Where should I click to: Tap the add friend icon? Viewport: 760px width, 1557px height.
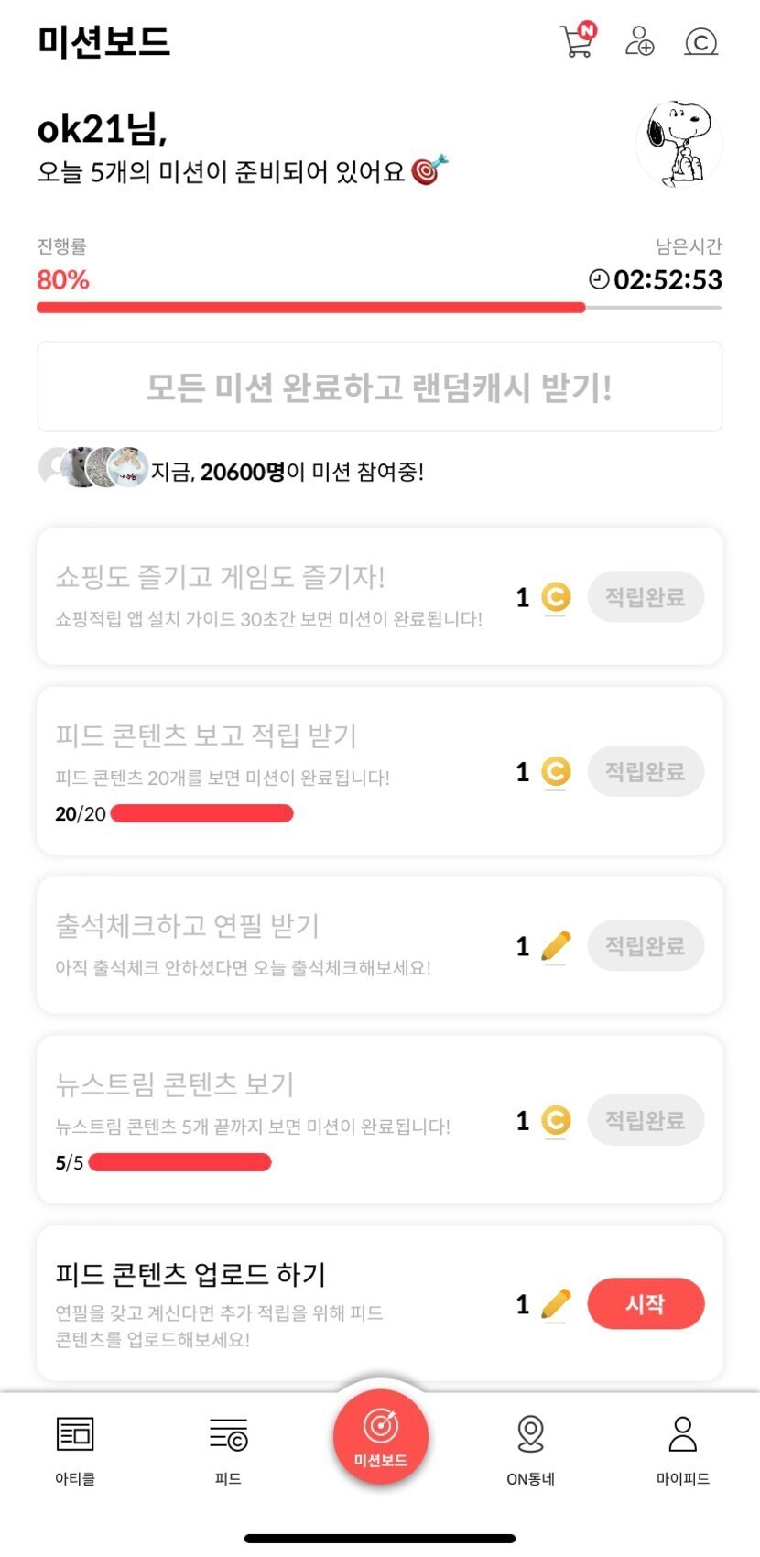tap(639, 41)
